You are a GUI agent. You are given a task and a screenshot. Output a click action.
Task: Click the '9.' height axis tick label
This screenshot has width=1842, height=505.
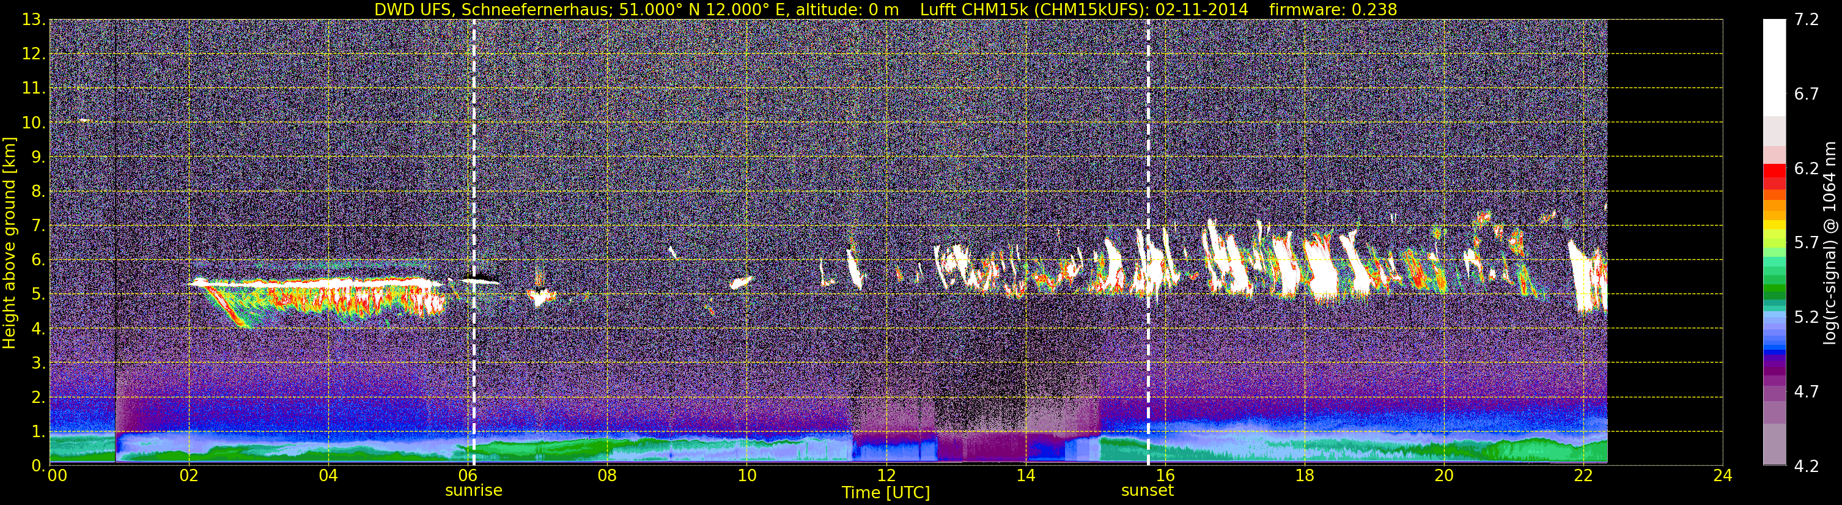tap(38, 157)
